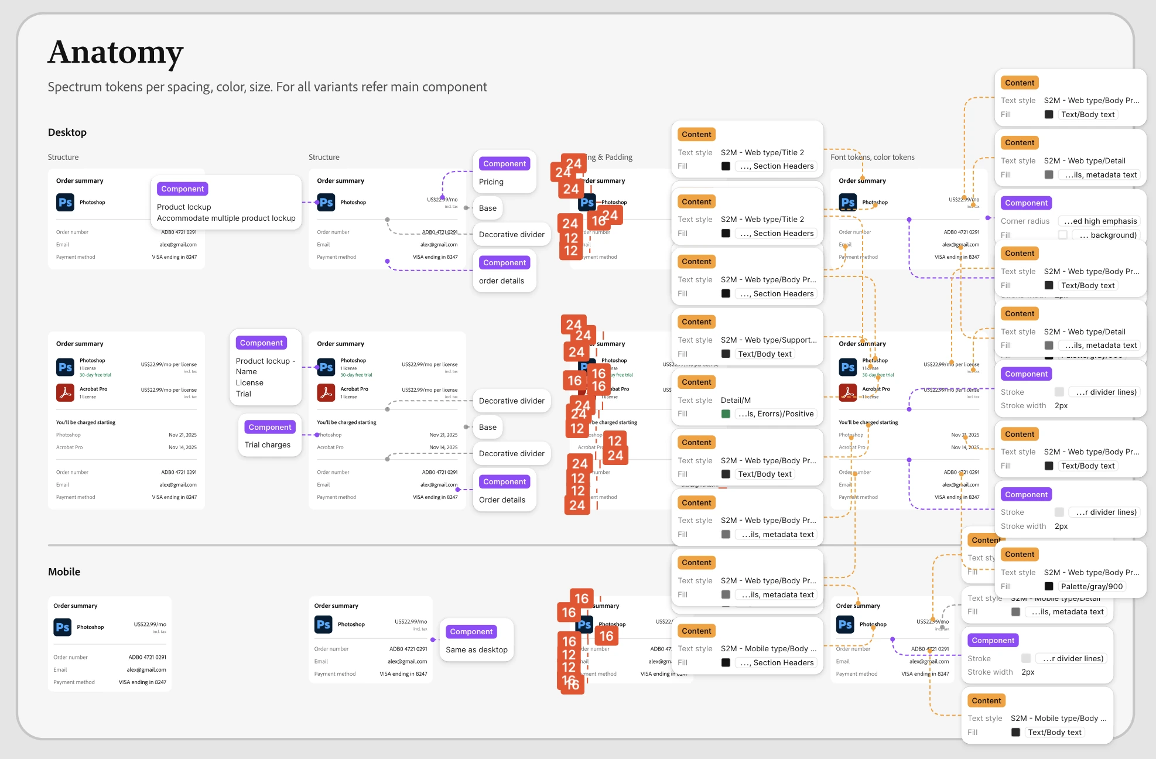The width and height of the screenshot is (1156, 759).
Task: Click white Fill swatch beside '... background)'
Action: click(1063, 235)
